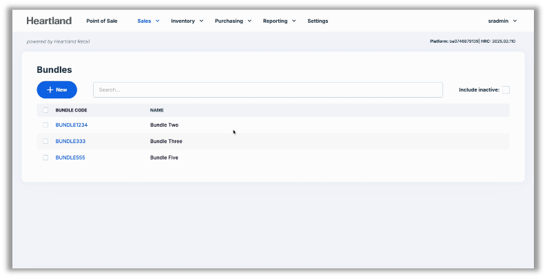The height and width of the screenshot is (278, 547).
Task: Open the Settings page
Action: (318, 21)
